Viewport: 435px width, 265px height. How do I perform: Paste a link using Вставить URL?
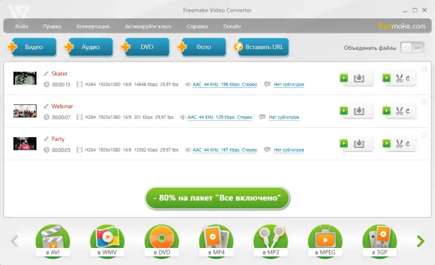click(x=262, y=47)
